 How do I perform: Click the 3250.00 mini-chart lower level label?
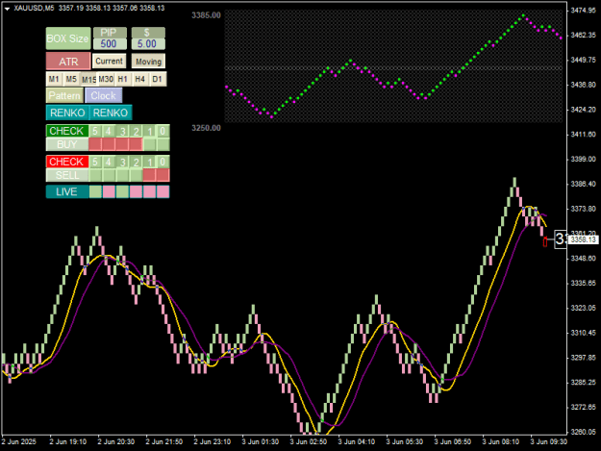[206, 128]
